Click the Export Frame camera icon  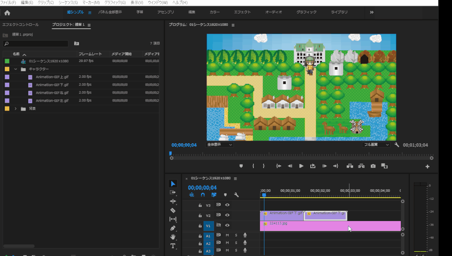pyautogui.click(x=373, y=166)
